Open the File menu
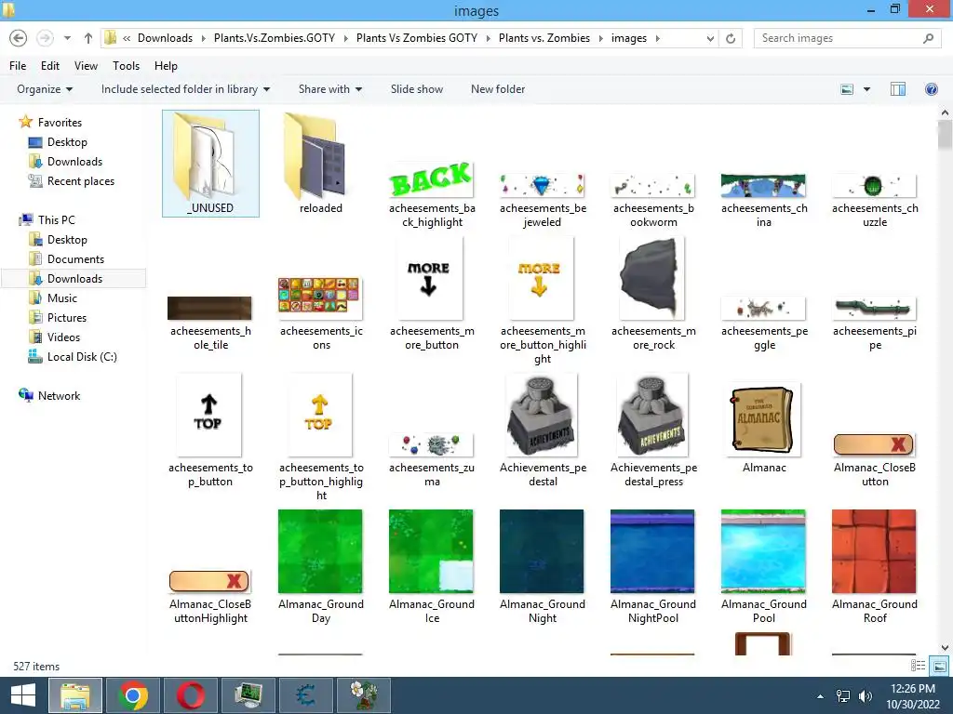 [x=18, y=66]
